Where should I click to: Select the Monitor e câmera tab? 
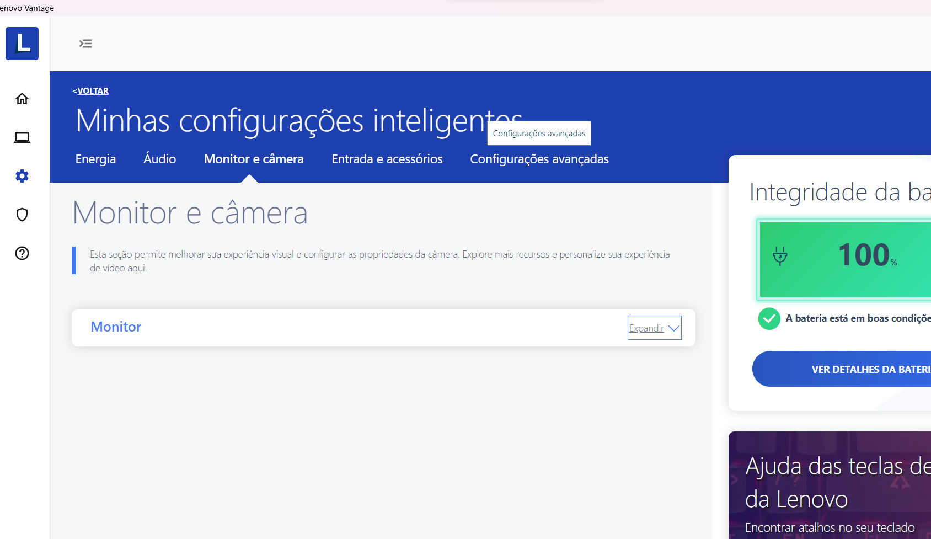pyautogui.click(x=254, y=159)
